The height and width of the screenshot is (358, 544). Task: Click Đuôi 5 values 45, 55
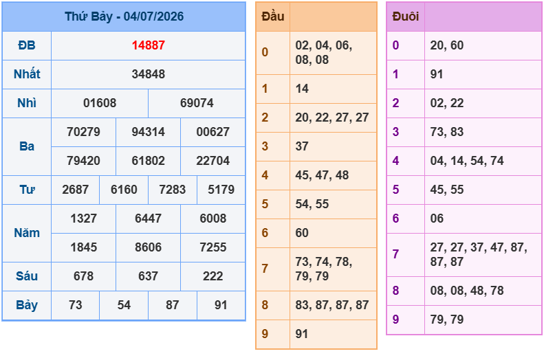tap(447, 190)
